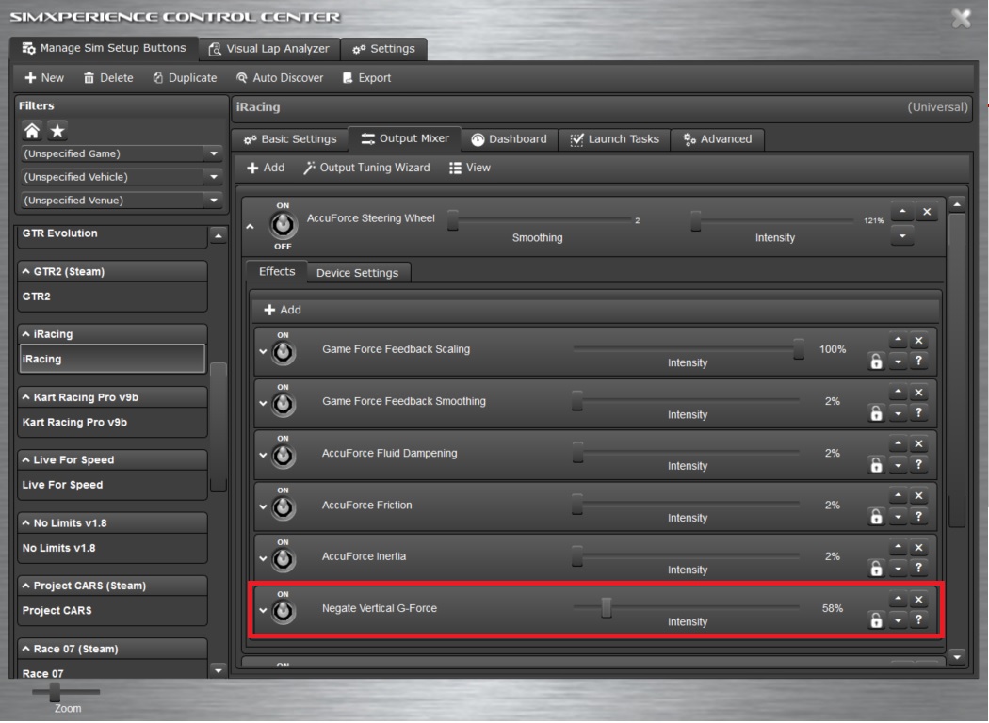Open the Launch Tasks tab
This screenshot has height=723, width=989.
pos(614,138)
